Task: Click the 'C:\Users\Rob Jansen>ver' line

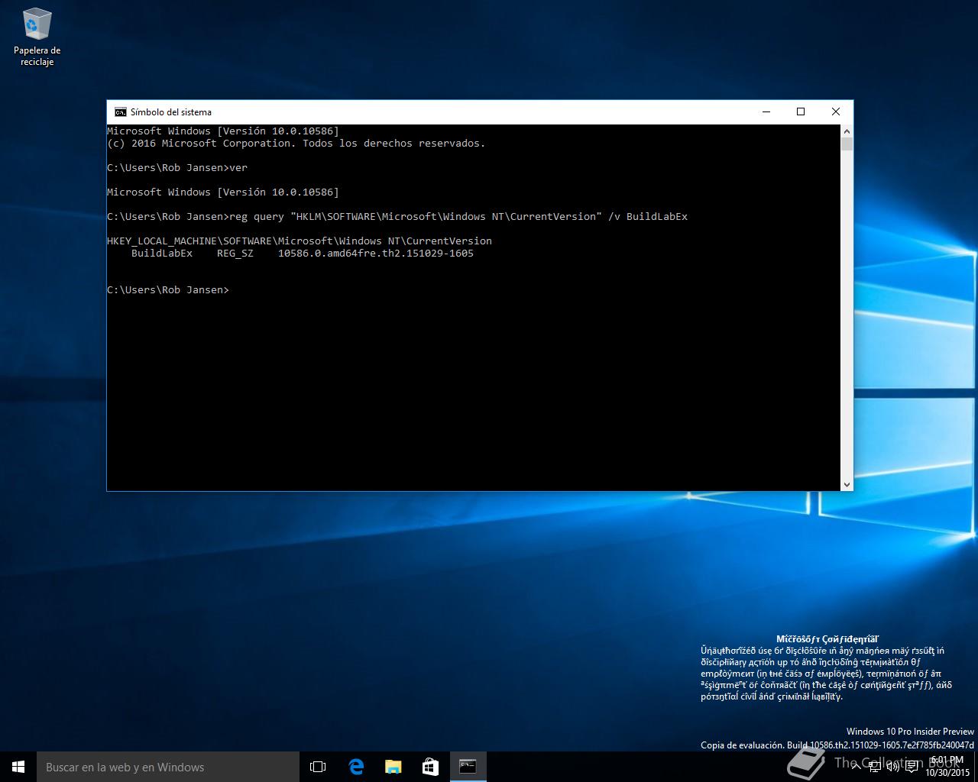Action: 177,167
